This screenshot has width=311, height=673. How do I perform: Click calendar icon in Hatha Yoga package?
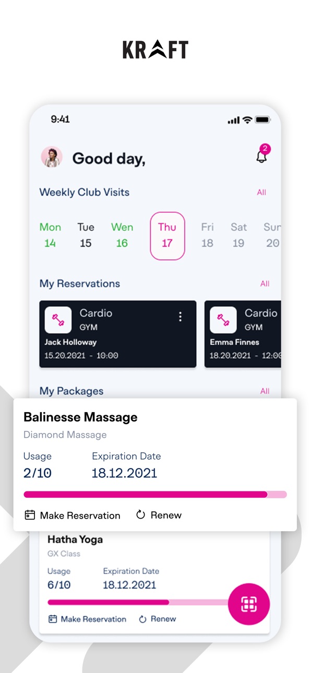[52, 619]
